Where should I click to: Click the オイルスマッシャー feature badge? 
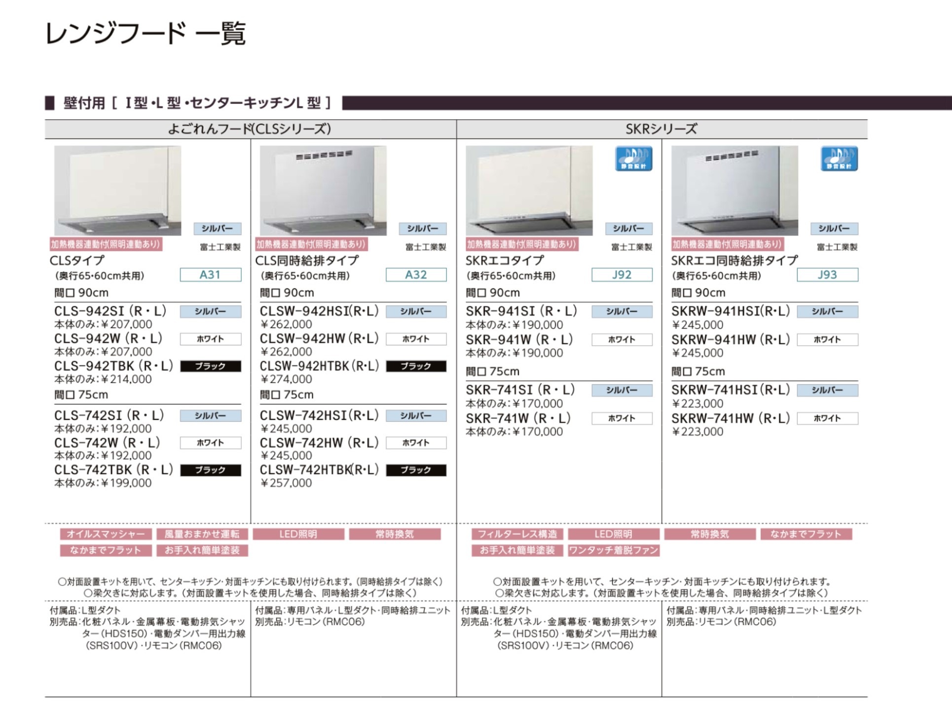coord(106,534)
